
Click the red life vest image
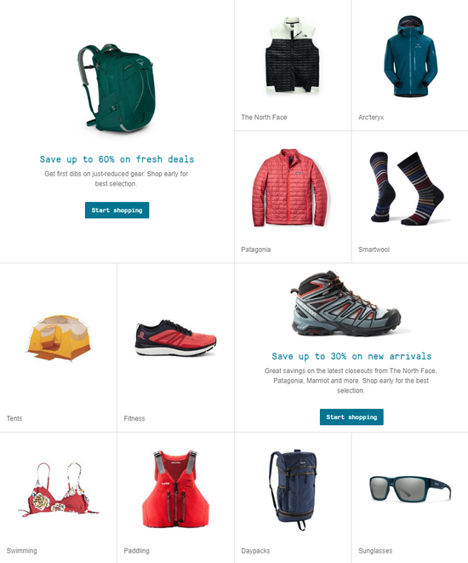point(175,488)
